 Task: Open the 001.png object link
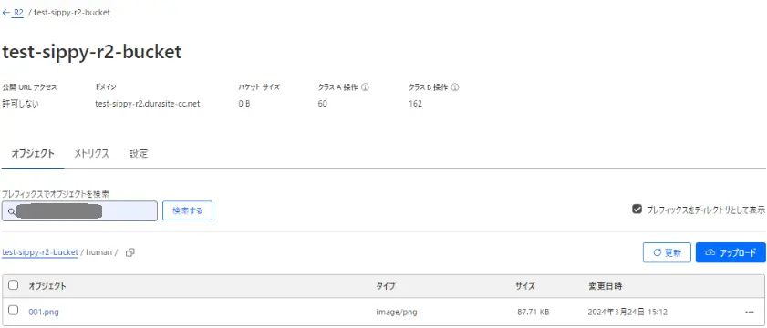(x=44, y=312)
